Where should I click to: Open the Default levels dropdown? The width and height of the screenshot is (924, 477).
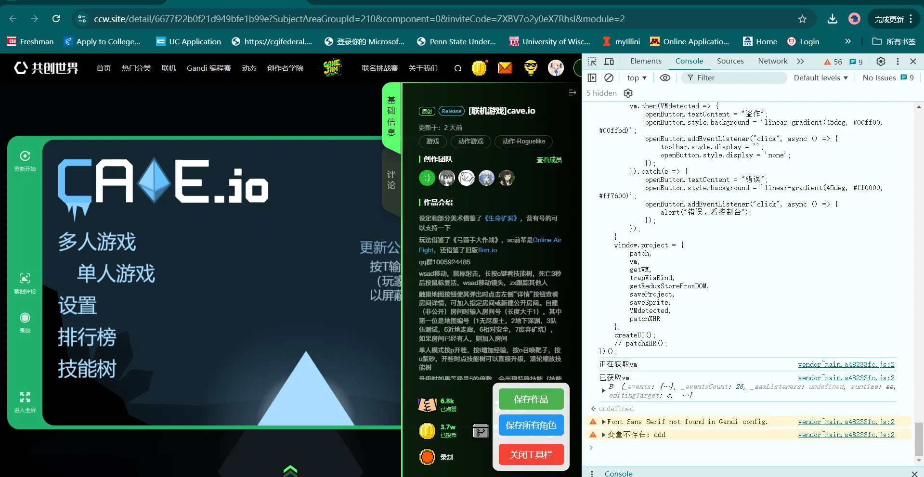tap(820, 77)
